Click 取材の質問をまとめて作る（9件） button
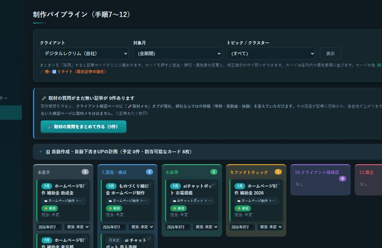 pos(84,126)
